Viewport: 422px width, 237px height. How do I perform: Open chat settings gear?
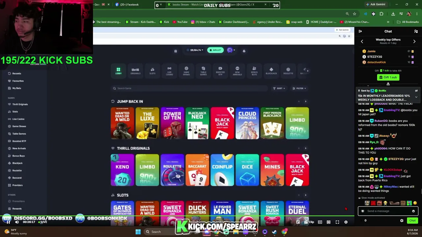tap(402, 221)
